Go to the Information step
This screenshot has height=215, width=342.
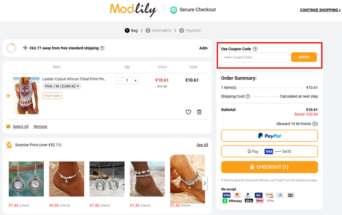(158, 30)
